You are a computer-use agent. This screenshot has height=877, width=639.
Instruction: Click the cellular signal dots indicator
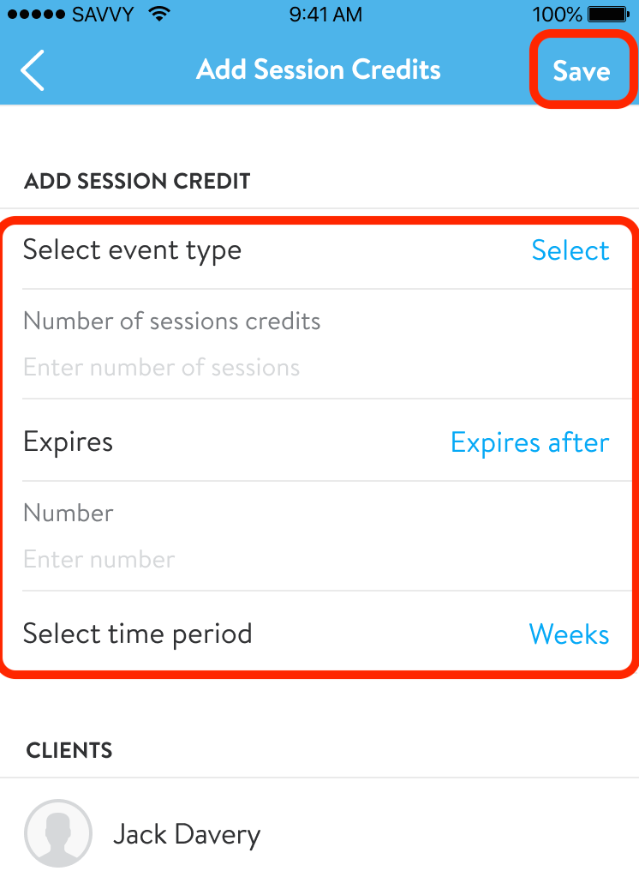click(x=34, y=14)
